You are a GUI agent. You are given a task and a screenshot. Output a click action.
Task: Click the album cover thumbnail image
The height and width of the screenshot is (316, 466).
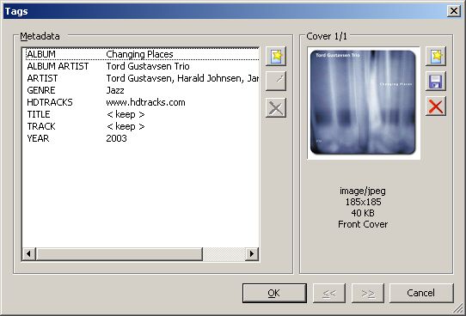tap(363, 102)
